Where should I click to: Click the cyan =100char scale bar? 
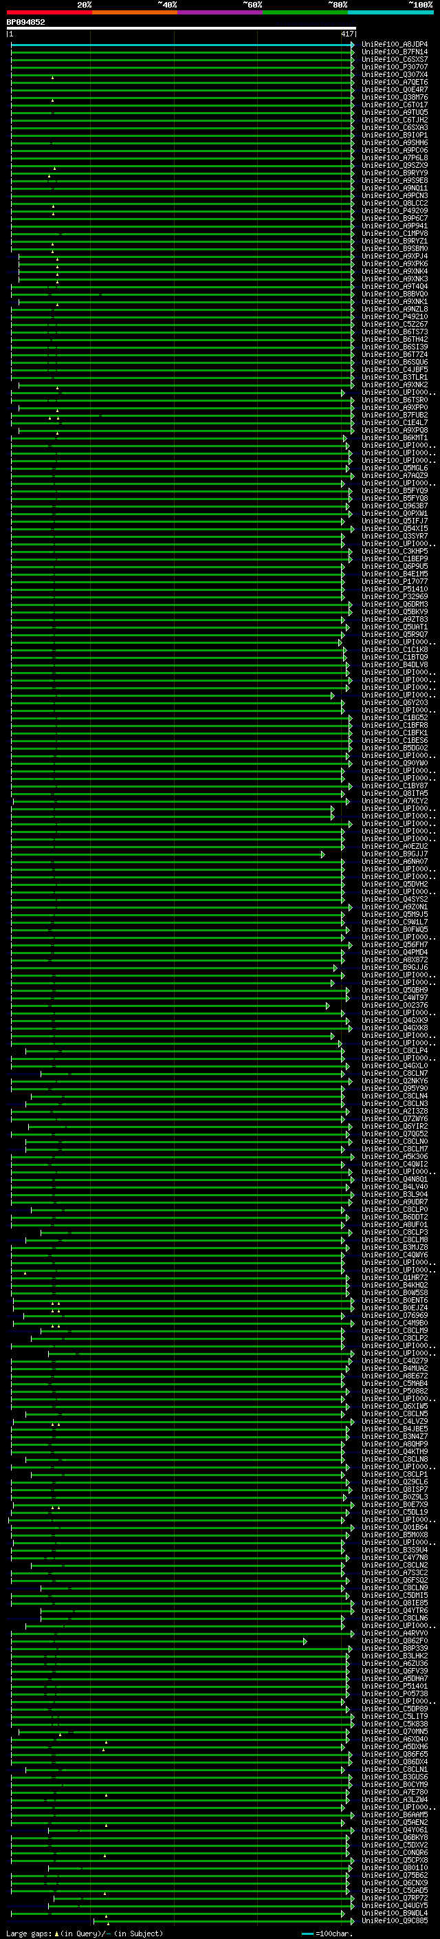307,1933
